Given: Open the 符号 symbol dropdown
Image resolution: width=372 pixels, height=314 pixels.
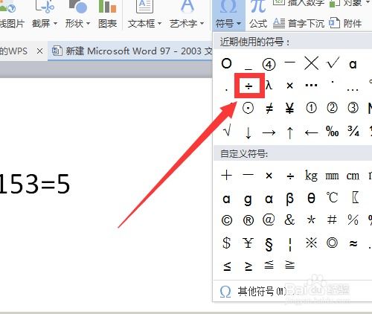Looking at the screenshot, I should [x=228, y=15].
